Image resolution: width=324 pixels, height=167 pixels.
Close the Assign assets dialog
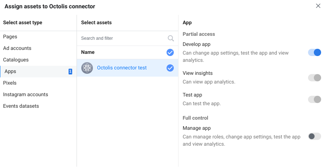[318, 6]
